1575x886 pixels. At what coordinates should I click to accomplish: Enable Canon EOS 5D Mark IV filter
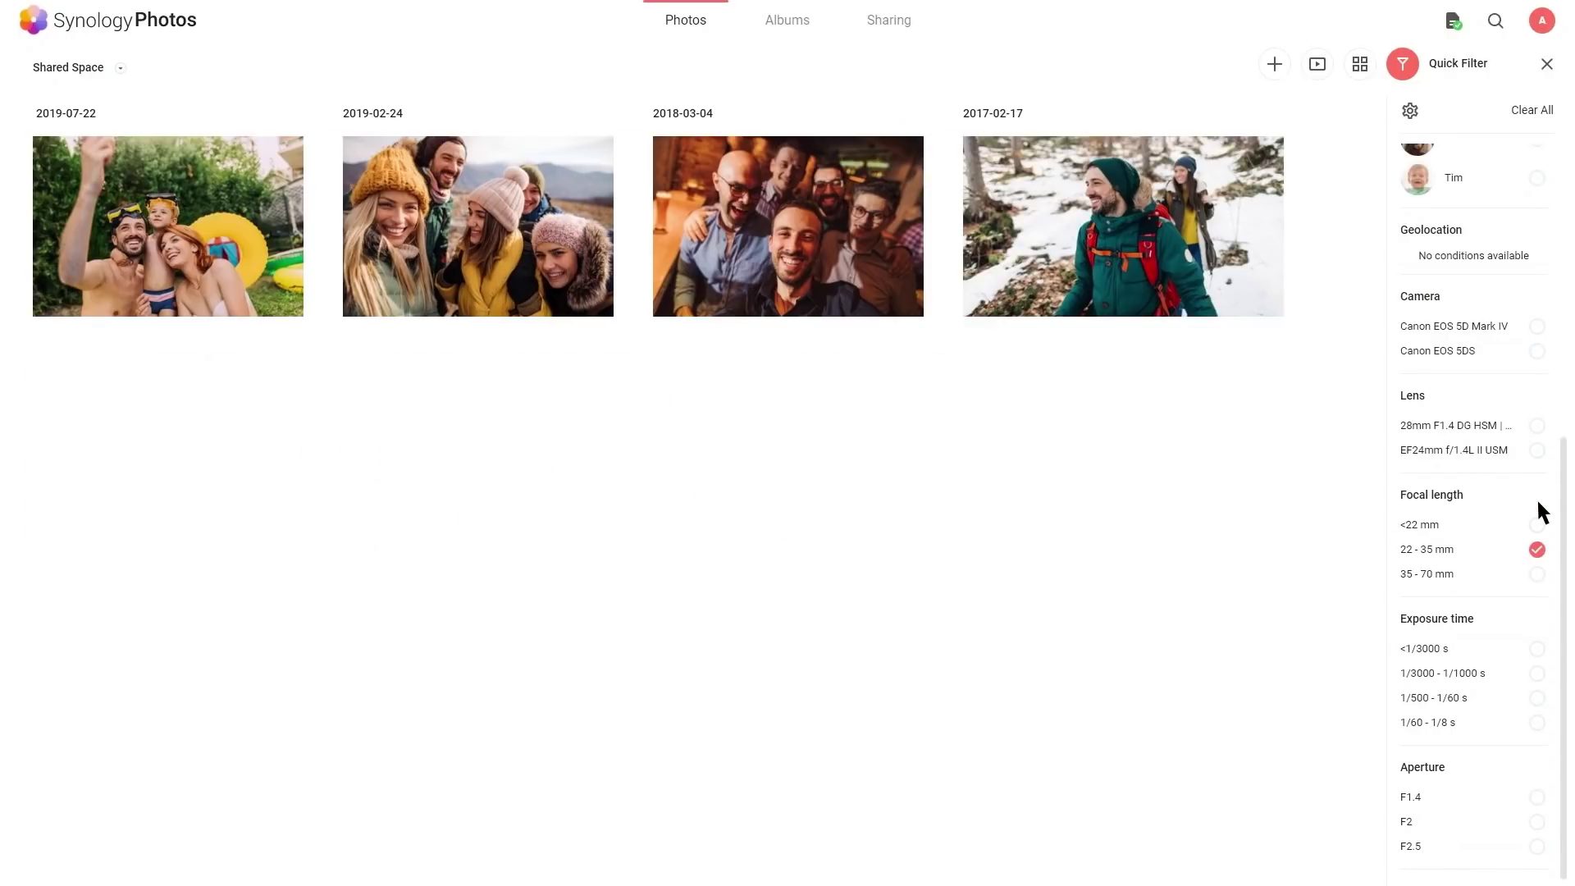pyautogui.click(x=1537, y=327)
